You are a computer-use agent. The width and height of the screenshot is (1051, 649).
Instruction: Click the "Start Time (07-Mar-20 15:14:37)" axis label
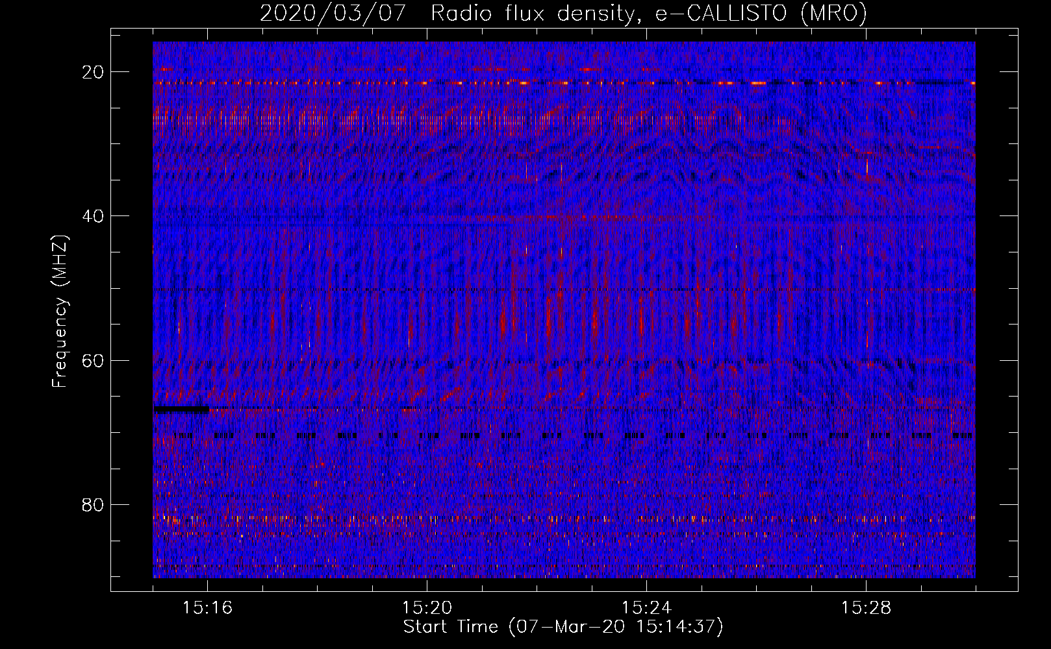coord(563,627)
